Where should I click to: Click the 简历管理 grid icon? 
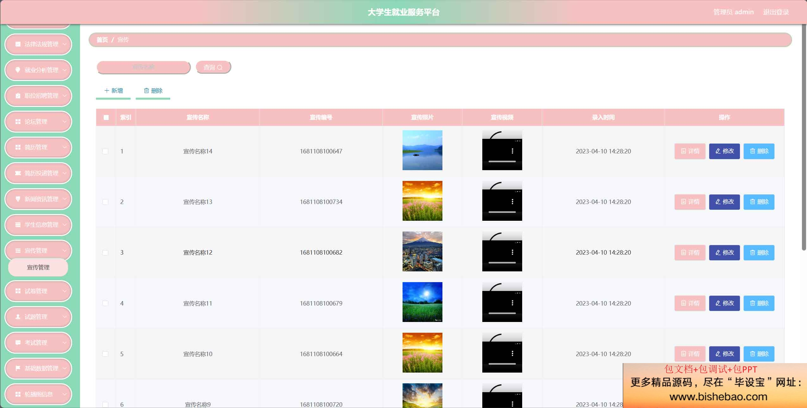pos(18,147)
